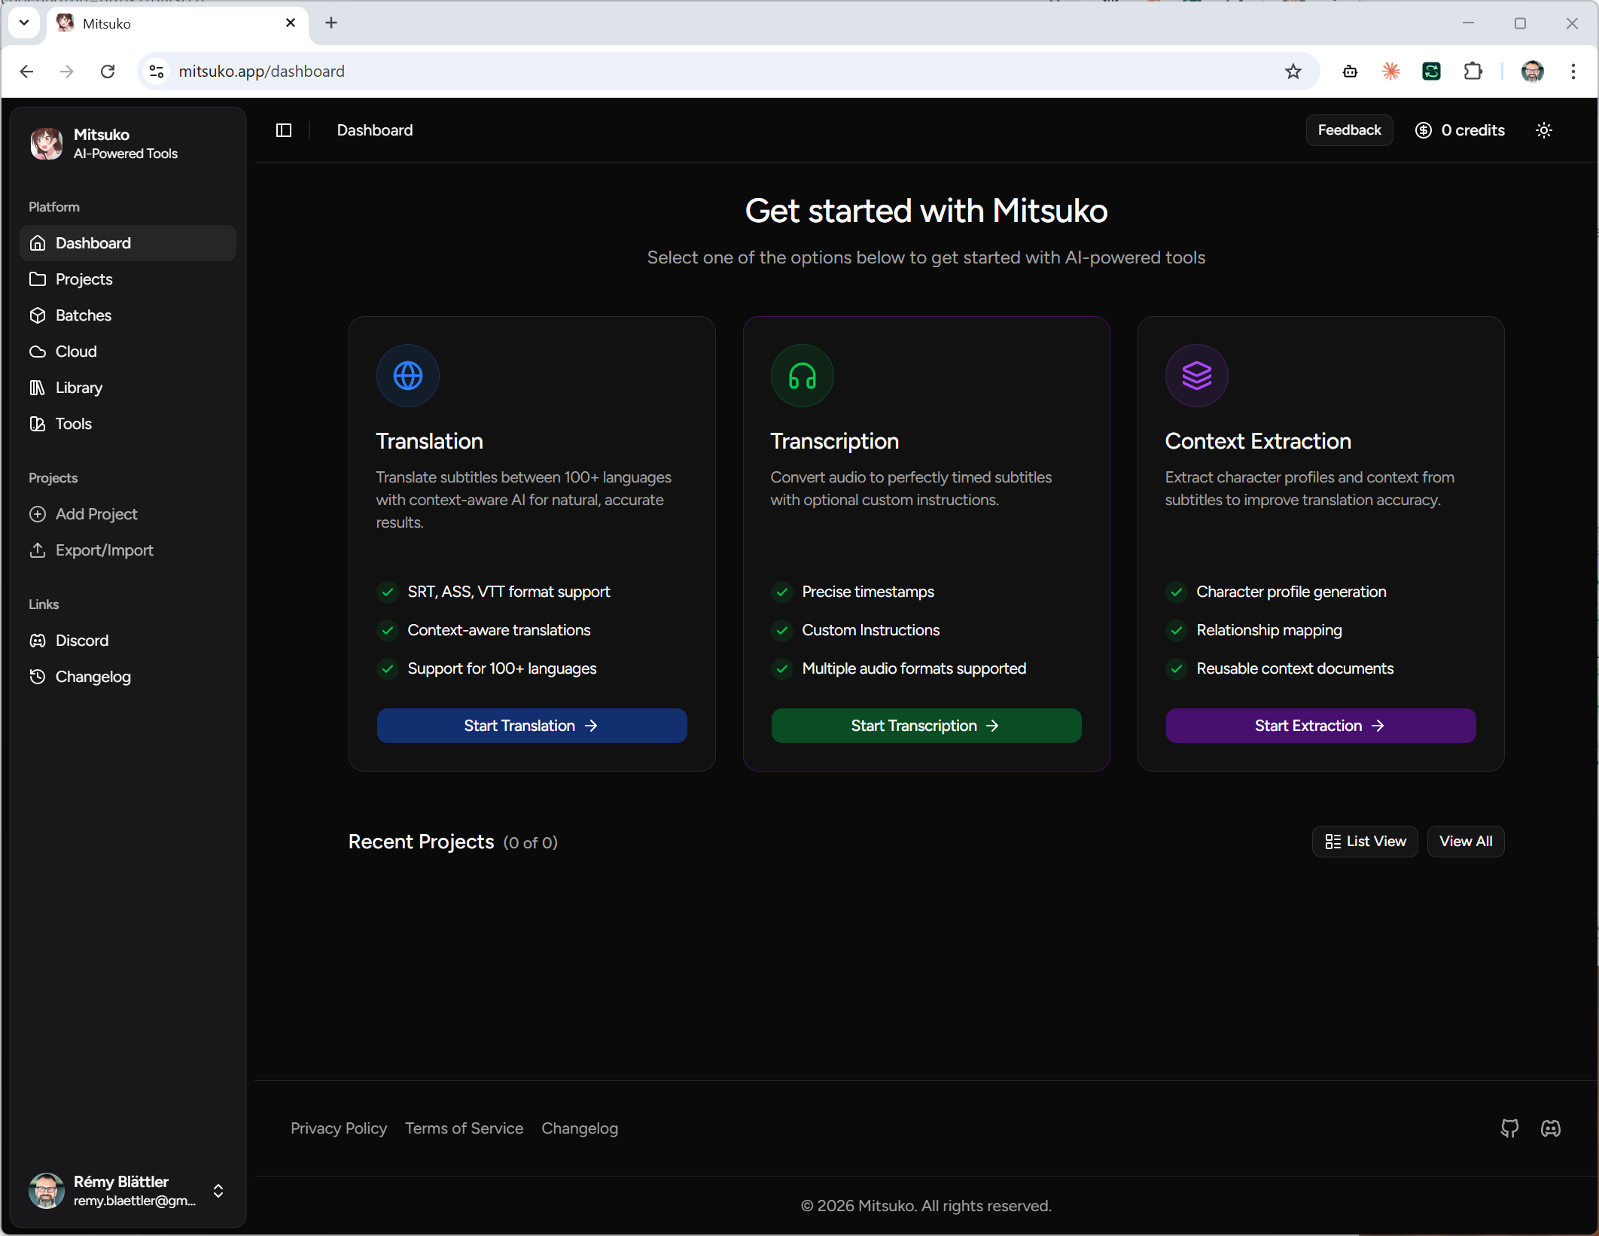Open the Extensions puzzle icon

click(1473, 72)
